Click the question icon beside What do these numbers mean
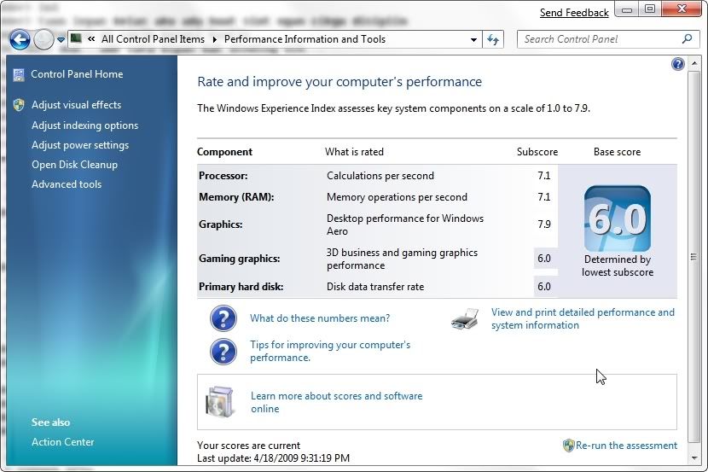The height and width of the screenshot is (472, 708). [223, 318]
